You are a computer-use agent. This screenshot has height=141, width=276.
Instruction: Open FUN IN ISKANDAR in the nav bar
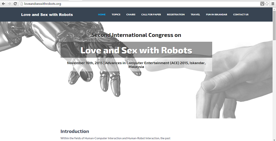(217, 14)
